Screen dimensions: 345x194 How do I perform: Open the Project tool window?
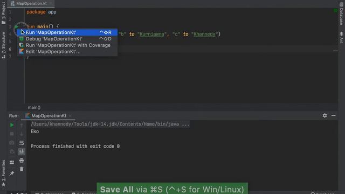[4, 13]
